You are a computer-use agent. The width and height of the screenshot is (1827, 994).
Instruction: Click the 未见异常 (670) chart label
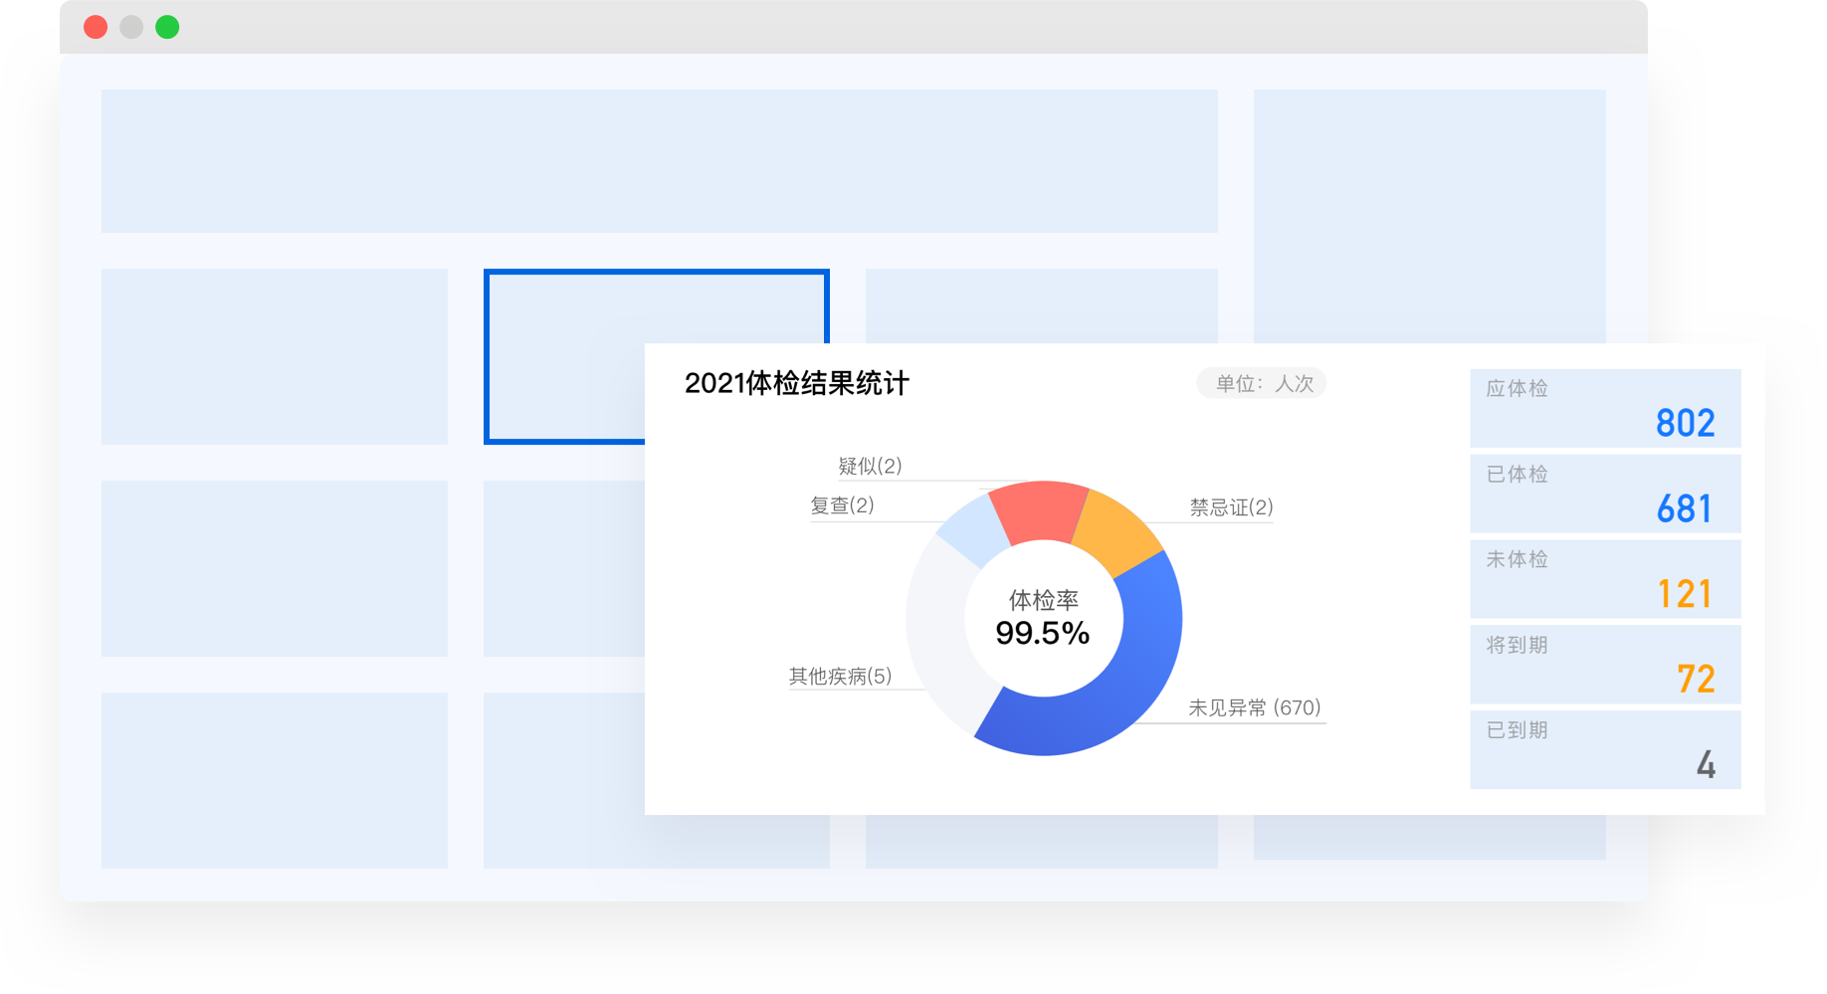click(1254, 707)
